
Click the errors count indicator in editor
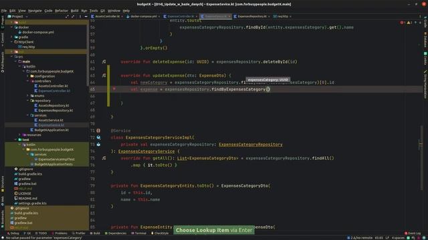pos(403,23)
